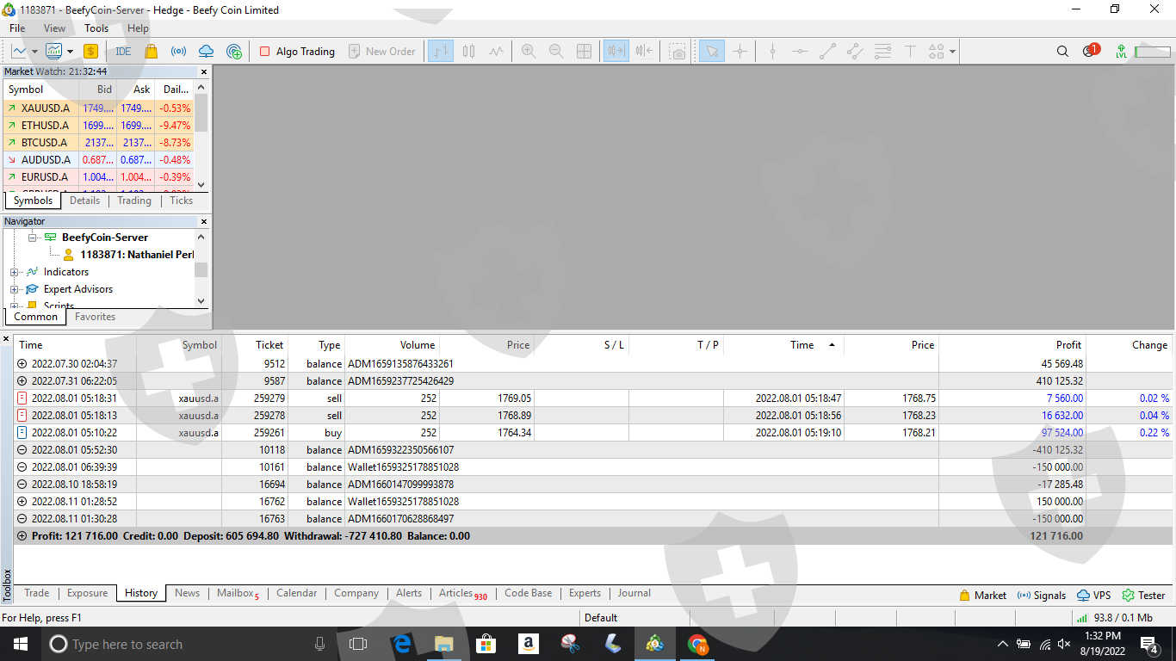Open notifications icon with red badge
The width and height of the screenshot is (1176, 661).
click(1089, 52)
